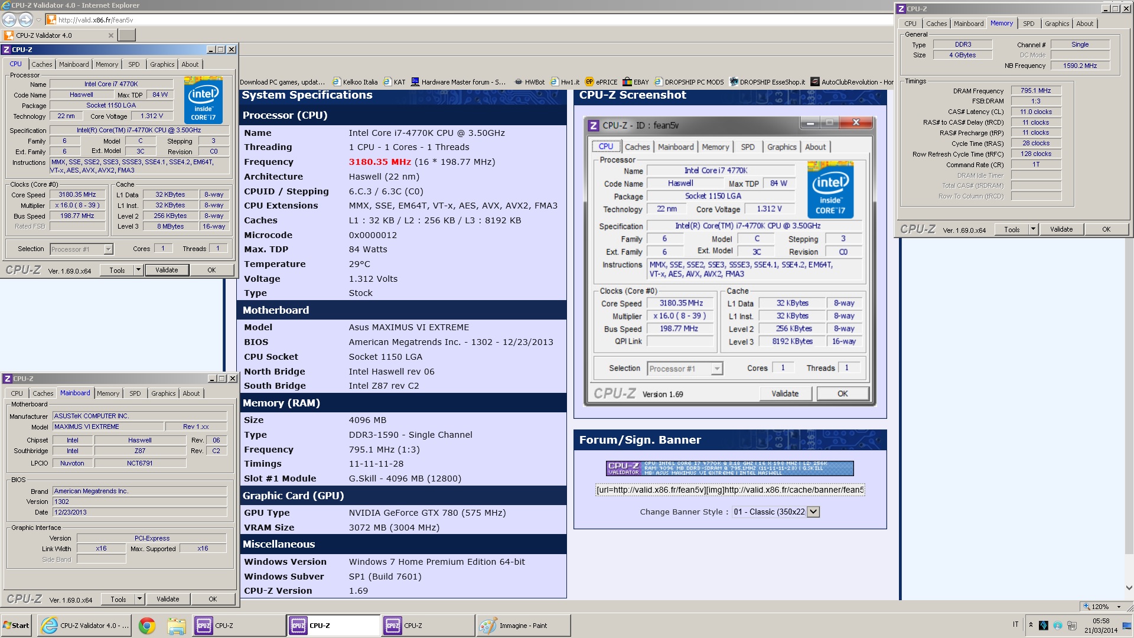
Task: Click the Intel Core i7 logo in top-left CPU-Z window
Action: pyautogui.click(x=203, y=100)
